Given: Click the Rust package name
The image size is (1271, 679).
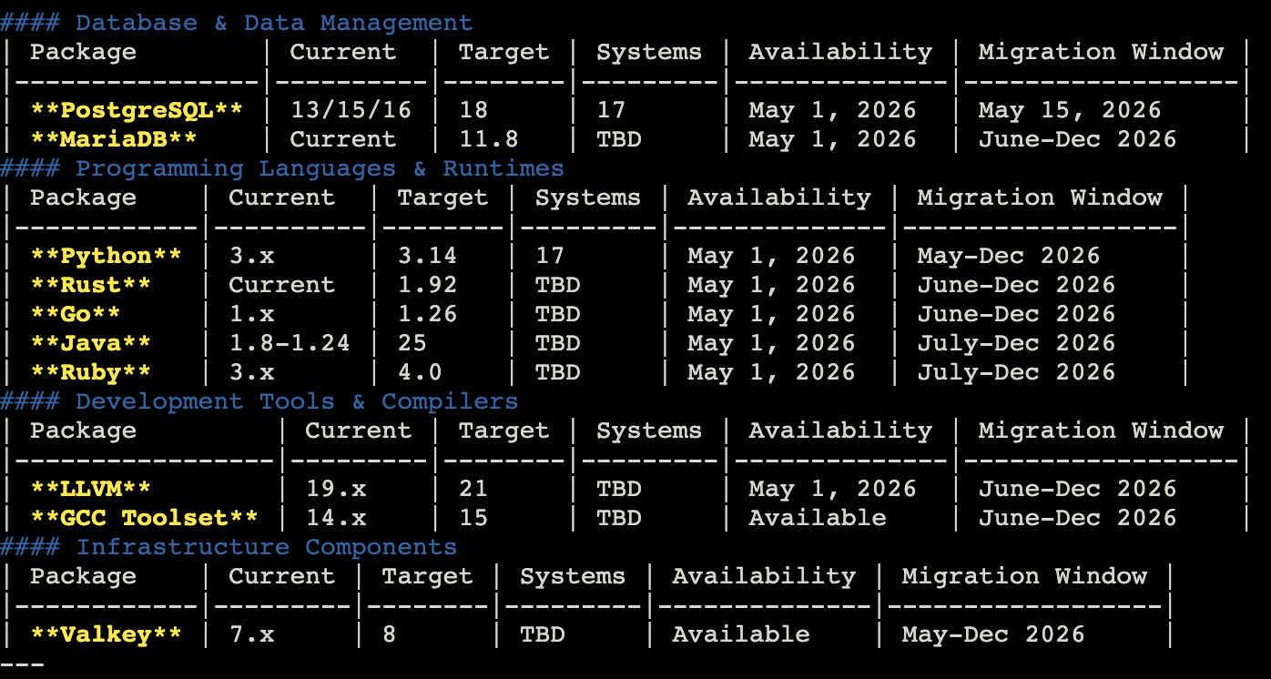Looking at the screenshot, I should pyautogui.click(x=91, y=285).
